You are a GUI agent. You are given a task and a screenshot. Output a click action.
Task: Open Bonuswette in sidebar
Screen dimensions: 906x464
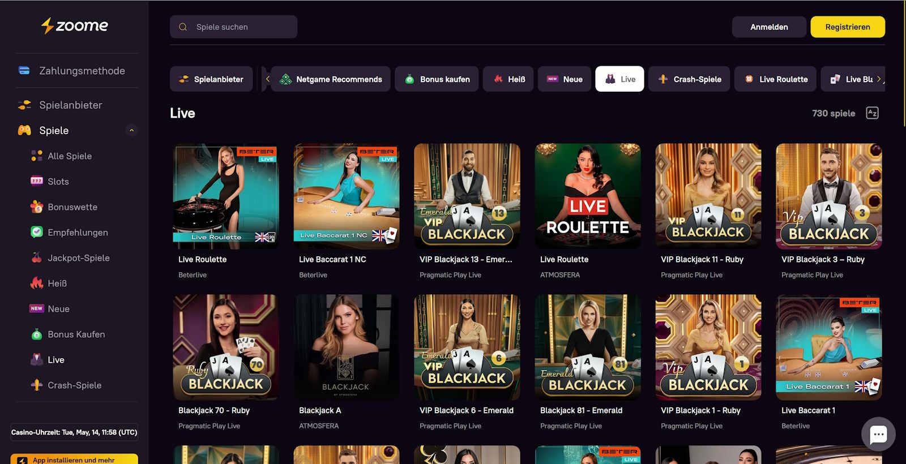click(x=72, y=207)
